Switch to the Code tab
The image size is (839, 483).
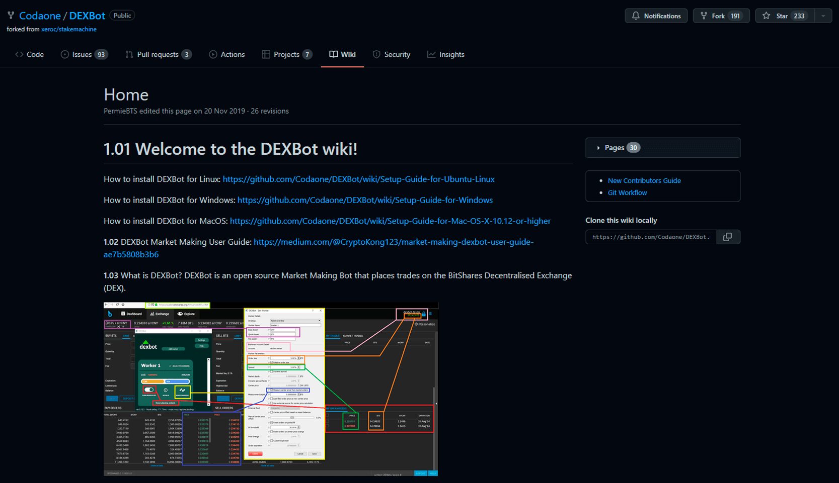pos(30,54)
